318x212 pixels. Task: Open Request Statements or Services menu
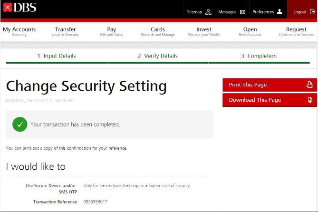296,31
